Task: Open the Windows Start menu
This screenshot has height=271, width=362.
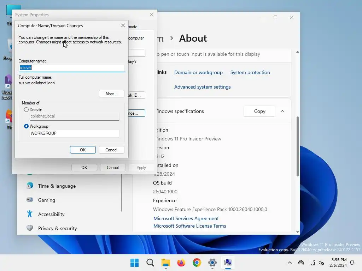Action: tap(134, 263)
